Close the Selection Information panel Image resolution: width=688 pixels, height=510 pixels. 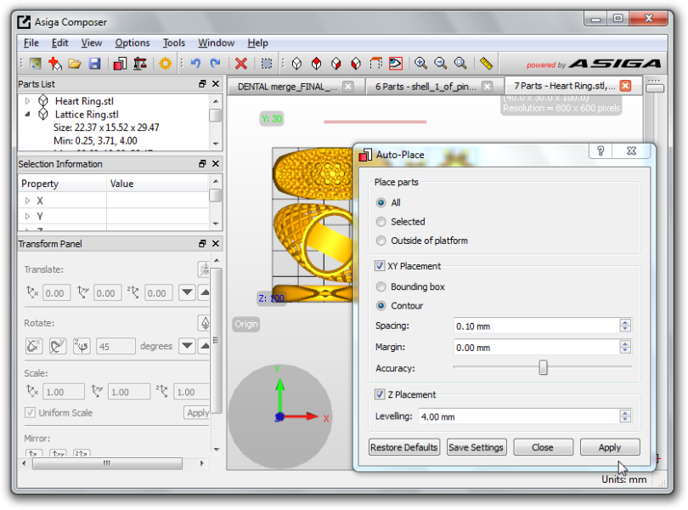216,163
